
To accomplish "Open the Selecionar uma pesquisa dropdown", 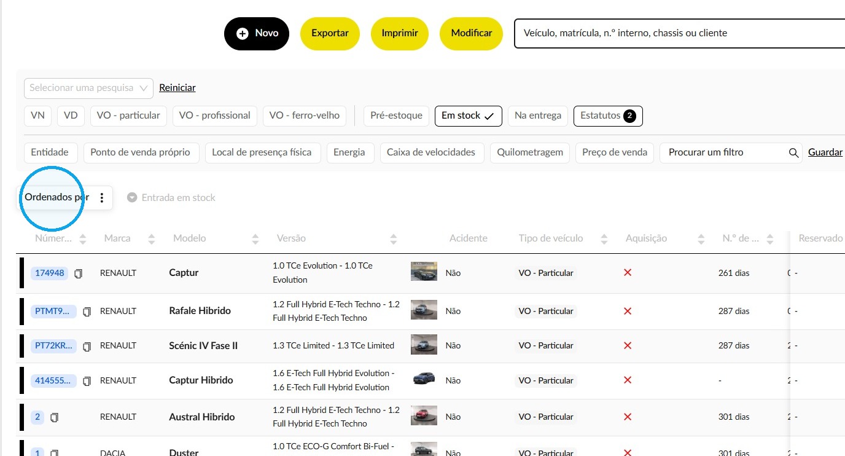I will click(x=88, y=88).
